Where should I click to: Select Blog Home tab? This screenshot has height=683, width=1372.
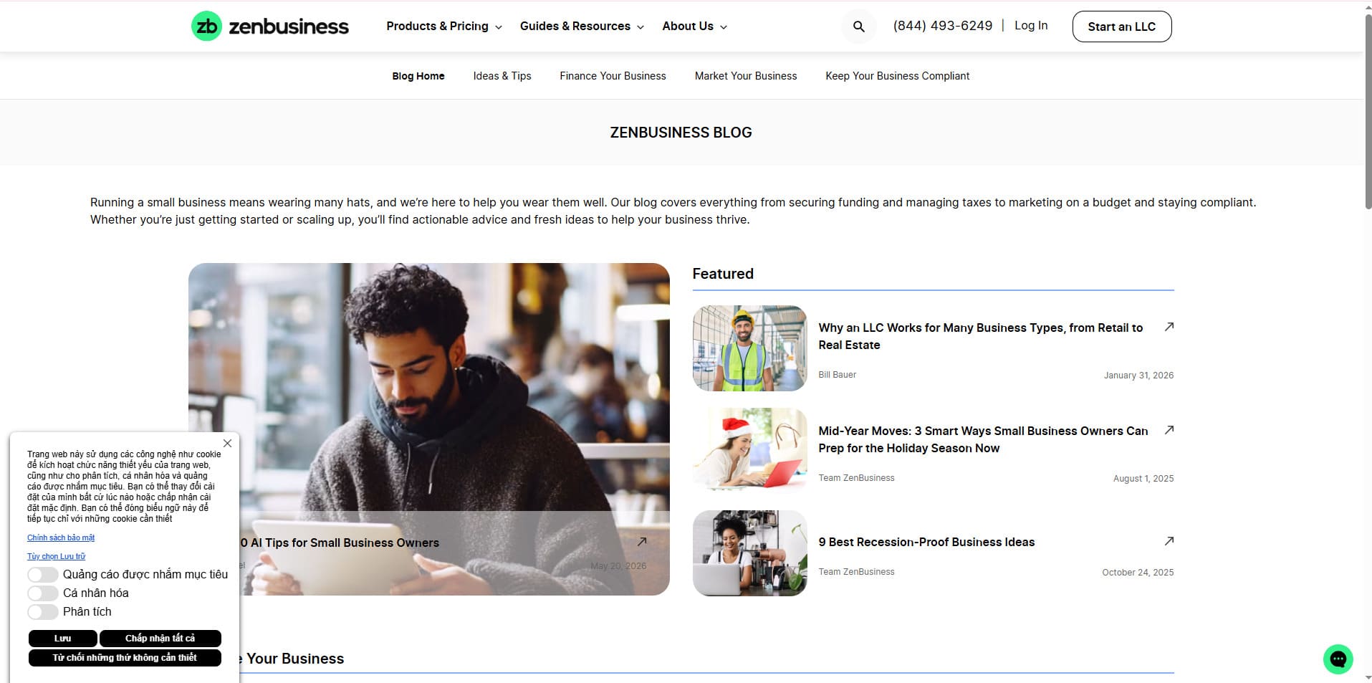click(418, 76)
